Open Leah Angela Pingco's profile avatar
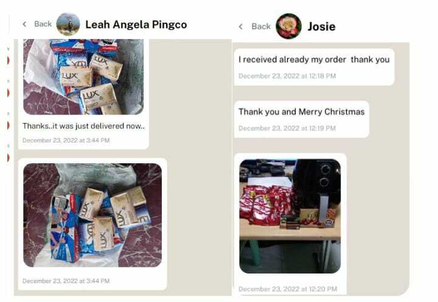Screen dimensions: 438x302 click(x=68, y=24)
